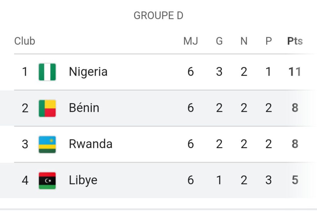
Task: Open the Bénin team name link
Action: pos(84,108)
